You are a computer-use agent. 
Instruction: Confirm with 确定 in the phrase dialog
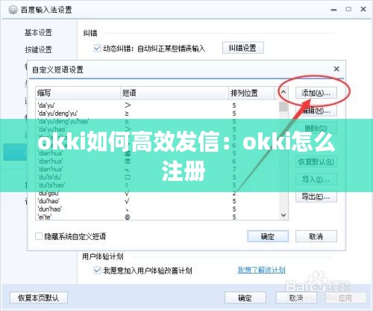(268, 236)
